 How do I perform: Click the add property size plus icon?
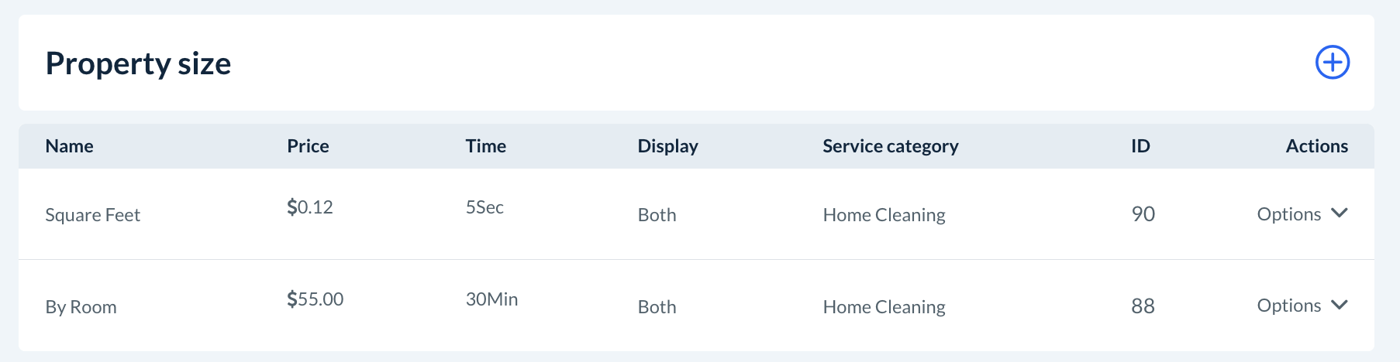point(1333,63)
